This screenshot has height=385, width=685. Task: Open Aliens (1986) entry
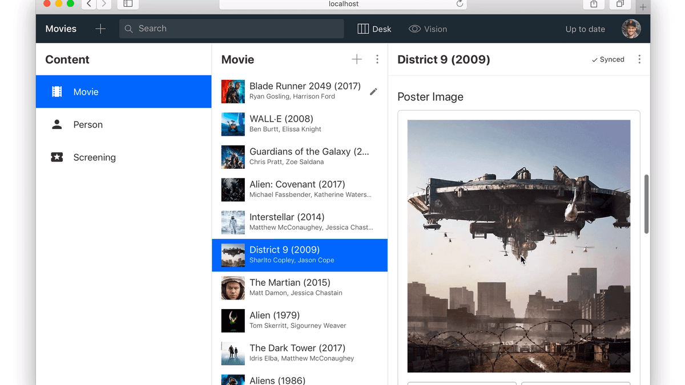point(300,378)
